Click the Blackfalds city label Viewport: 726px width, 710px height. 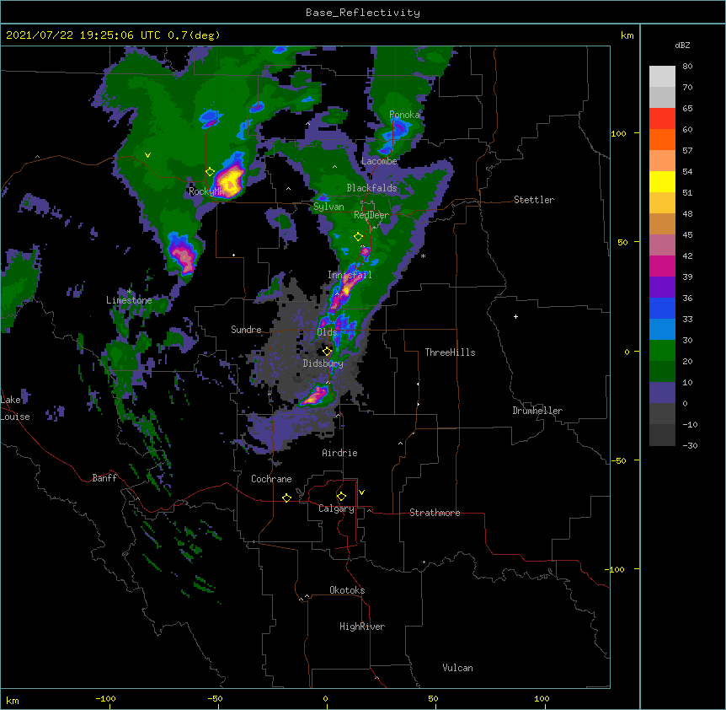pos(371,188)
